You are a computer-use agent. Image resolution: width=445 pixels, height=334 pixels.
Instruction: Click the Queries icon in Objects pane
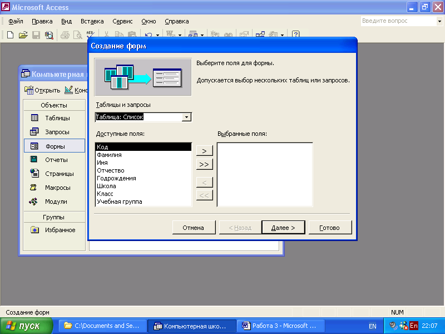[34, 131]
